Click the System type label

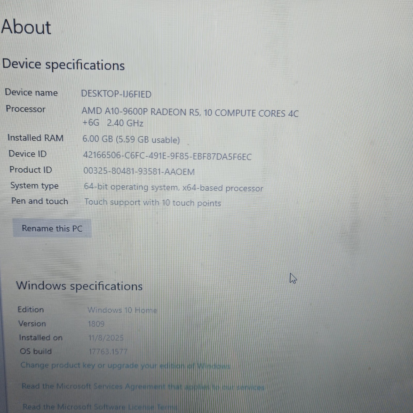point(34,186)
